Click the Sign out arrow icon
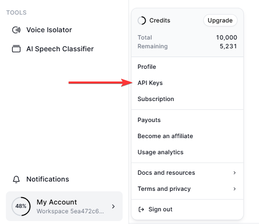259x224 pixels. point(141,209)
